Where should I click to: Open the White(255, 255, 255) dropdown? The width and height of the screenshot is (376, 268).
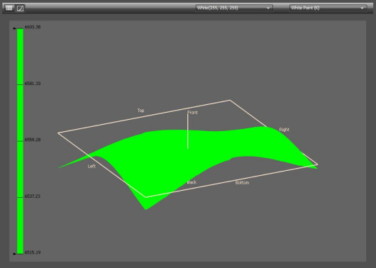point(234,8)
